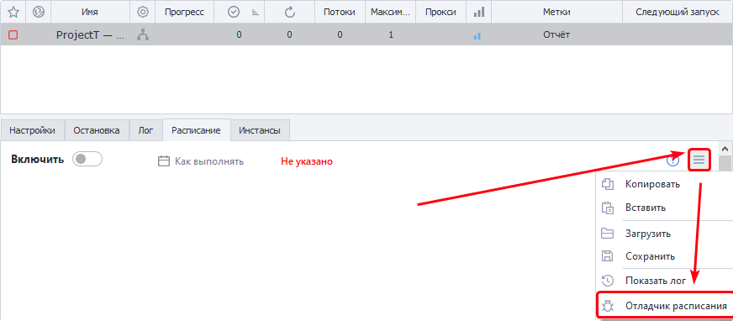Click the Отчёт label in ProjectT row
733x321 pixels.
tap(556, 34)
